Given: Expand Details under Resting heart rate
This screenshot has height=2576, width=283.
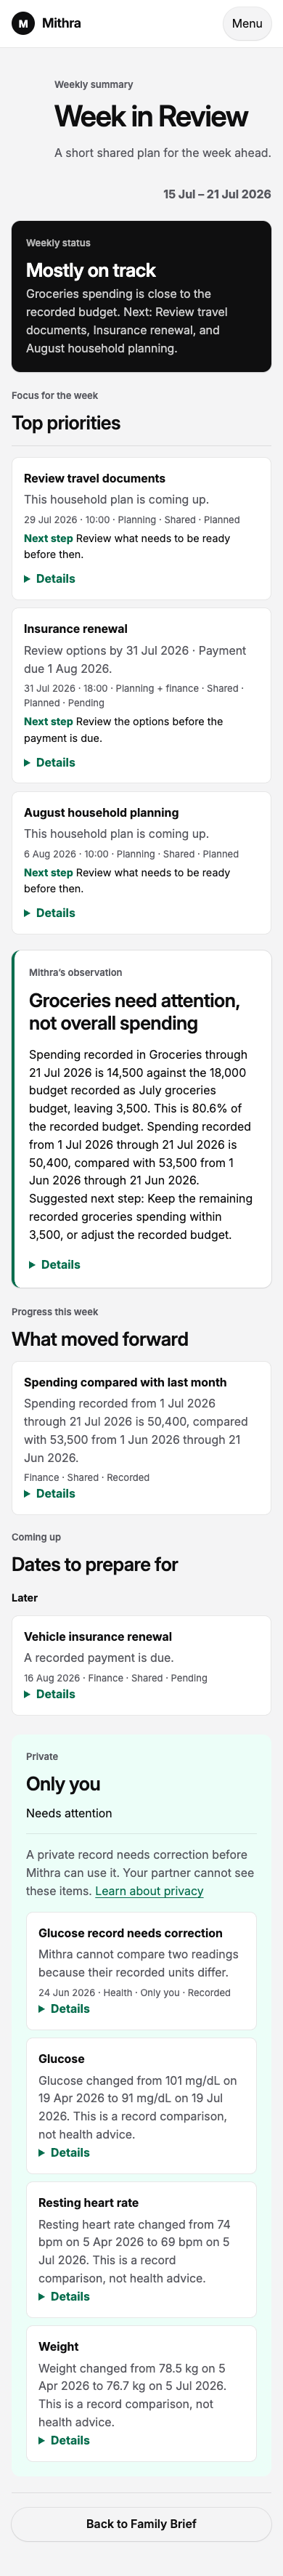Looking at the screenshot, I should click(64, 2297).
